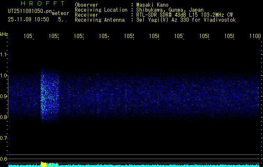Click the green word meteor

(61, 13)
